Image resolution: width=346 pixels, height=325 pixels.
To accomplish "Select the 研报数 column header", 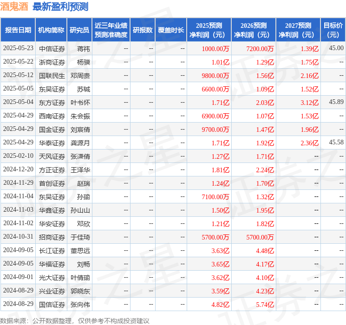I will 142,30.
